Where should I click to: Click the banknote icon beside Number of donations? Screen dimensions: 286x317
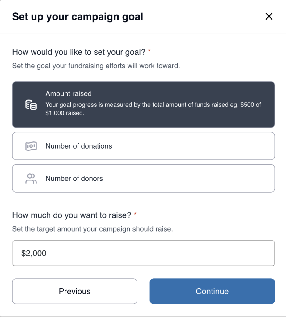31,146
